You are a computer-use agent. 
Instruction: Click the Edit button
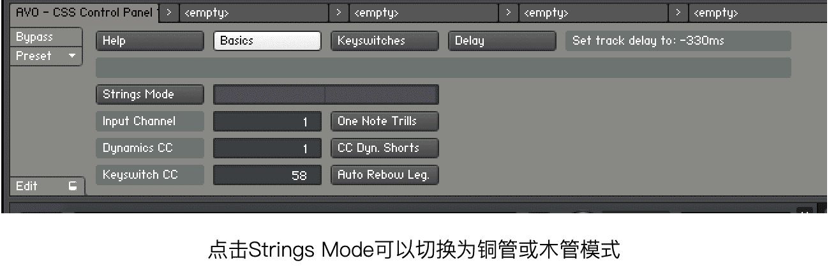38,186
